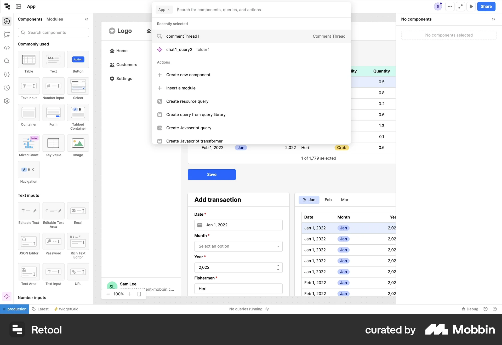Open app settings gear in sidebar

(x=7, y=101)
